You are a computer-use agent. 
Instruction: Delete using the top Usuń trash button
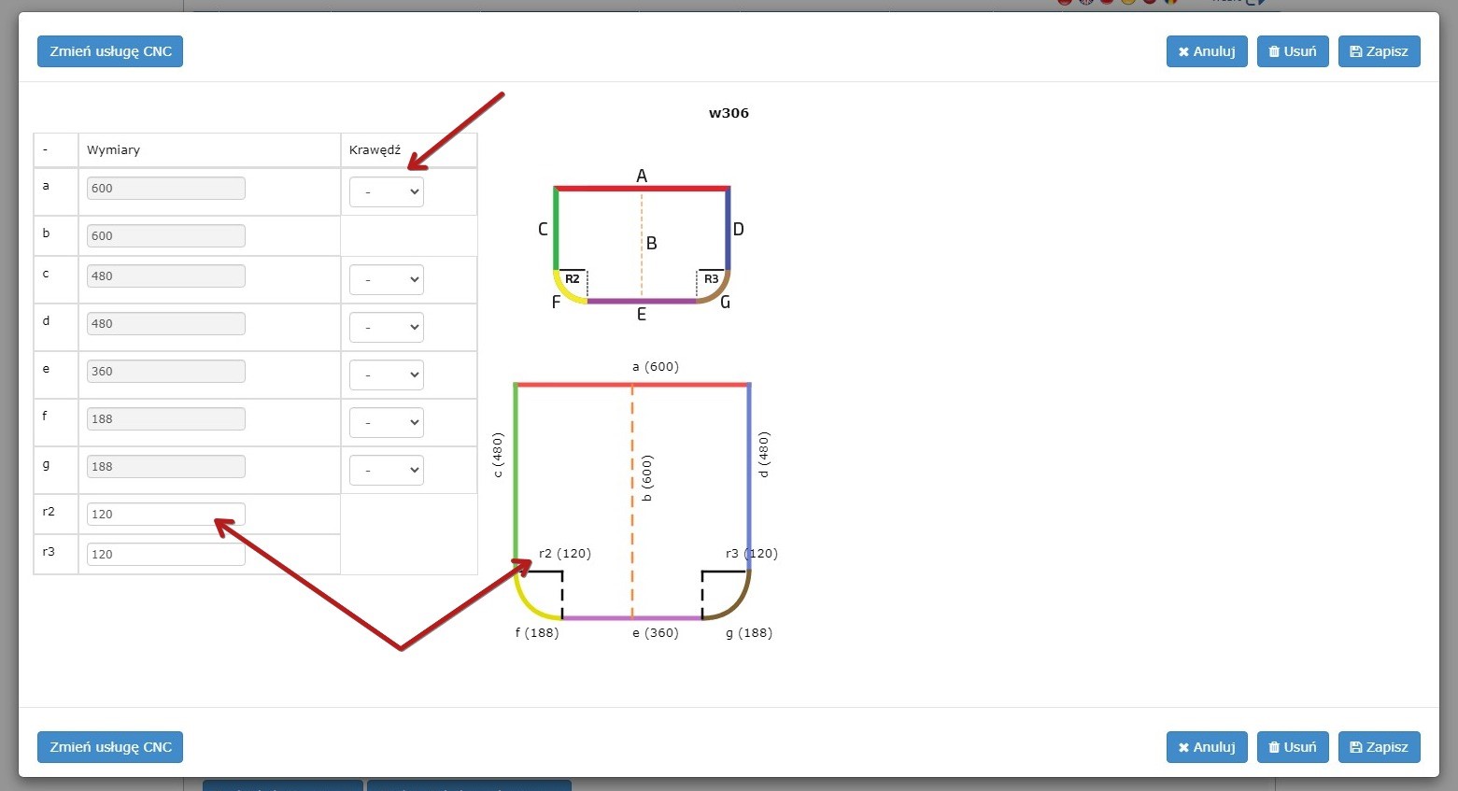pyautogui.click(x=1292, y=51)
